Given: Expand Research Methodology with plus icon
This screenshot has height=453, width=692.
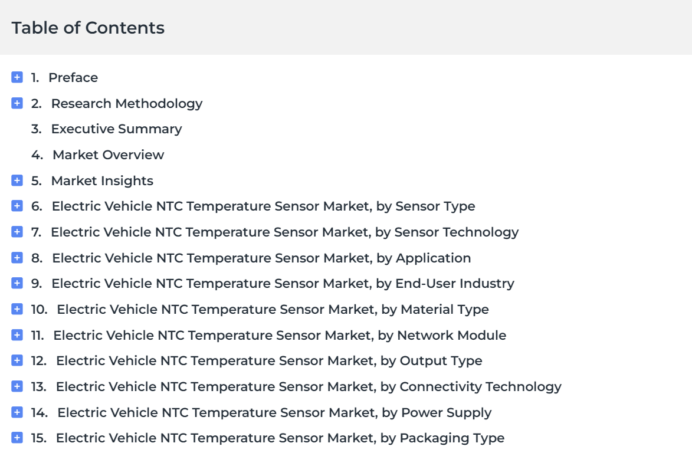Looking at the screenshot, I should tap(17, 103).
